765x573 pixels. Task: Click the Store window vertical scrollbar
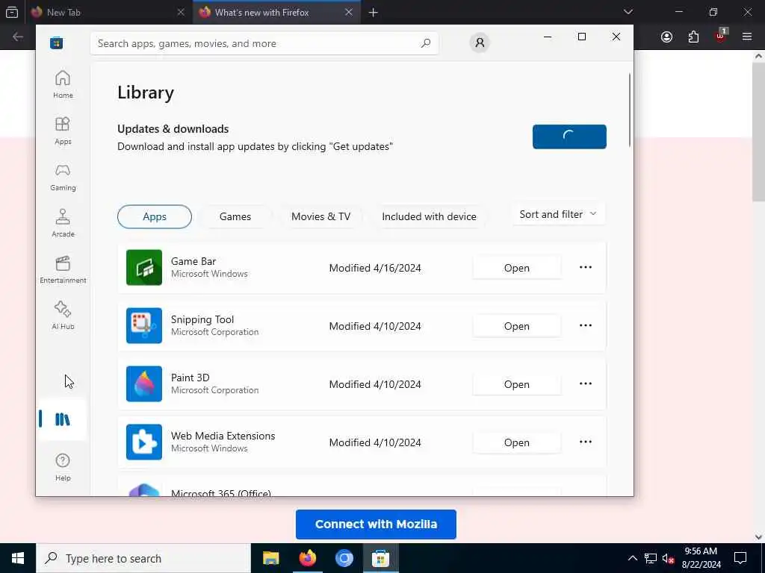(629, 110)
